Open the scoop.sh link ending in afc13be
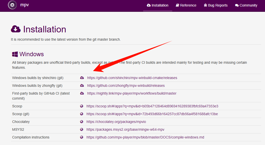Image resolution: width=265 pixels, height=145 pixels. click(x=152, y=114)
